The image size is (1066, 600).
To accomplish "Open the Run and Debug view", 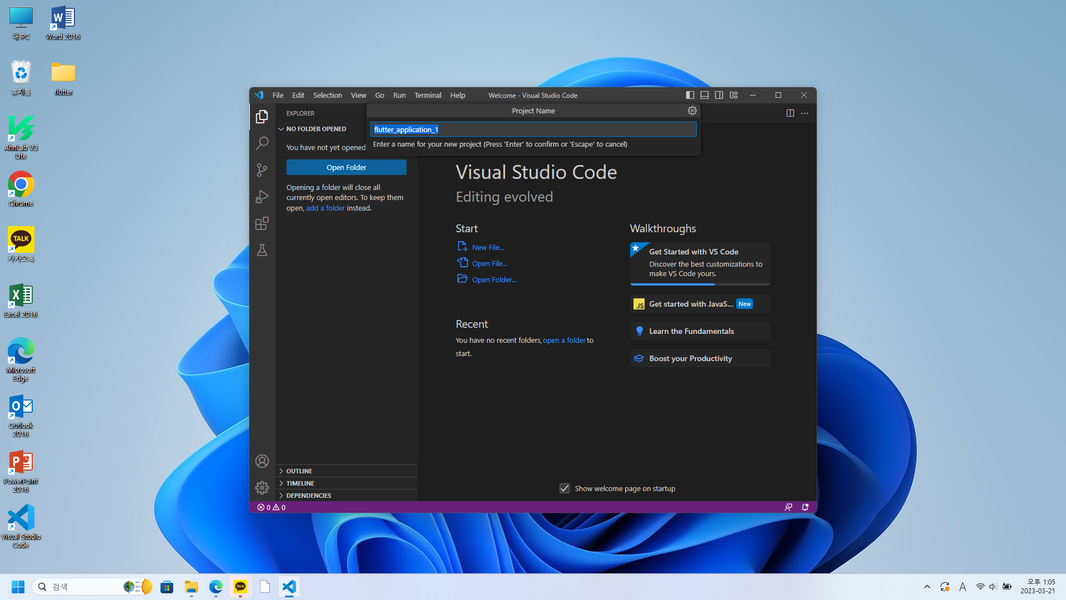I will 262,197.
